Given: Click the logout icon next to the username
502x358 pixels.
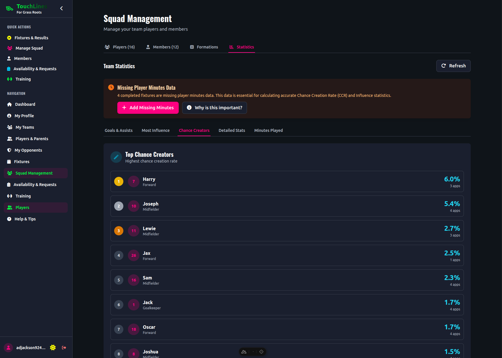Looking at the screenshot, I should (64, 347).
